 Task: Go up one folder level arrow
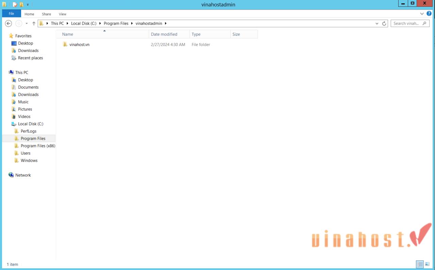click(34, 23)
